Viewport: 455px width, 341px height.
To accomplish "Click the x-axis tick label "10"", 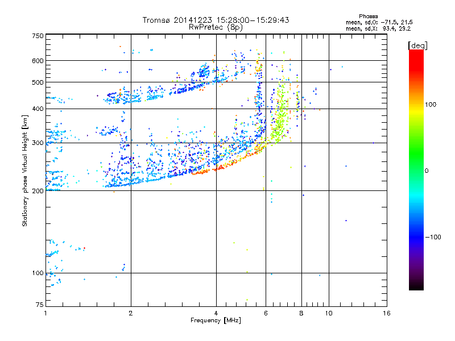I will 329,313.
